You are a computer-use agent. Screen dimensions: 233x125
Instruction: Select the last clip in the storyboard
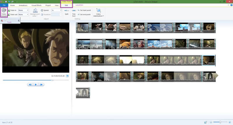83,93
